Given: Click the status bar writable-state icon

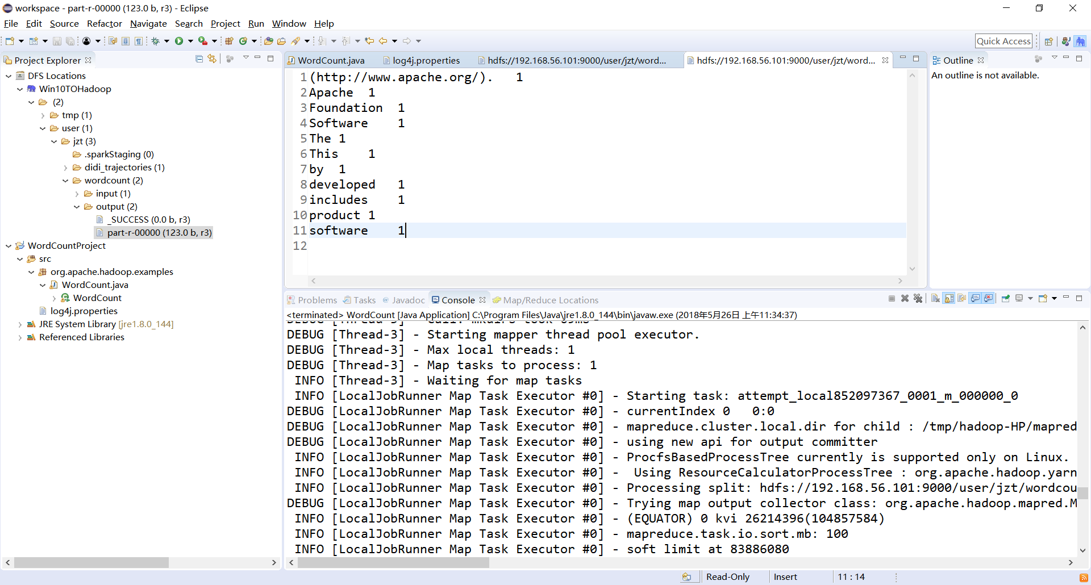Looking at the screenshot, I should pyautogui.click(x=686, y=577).
